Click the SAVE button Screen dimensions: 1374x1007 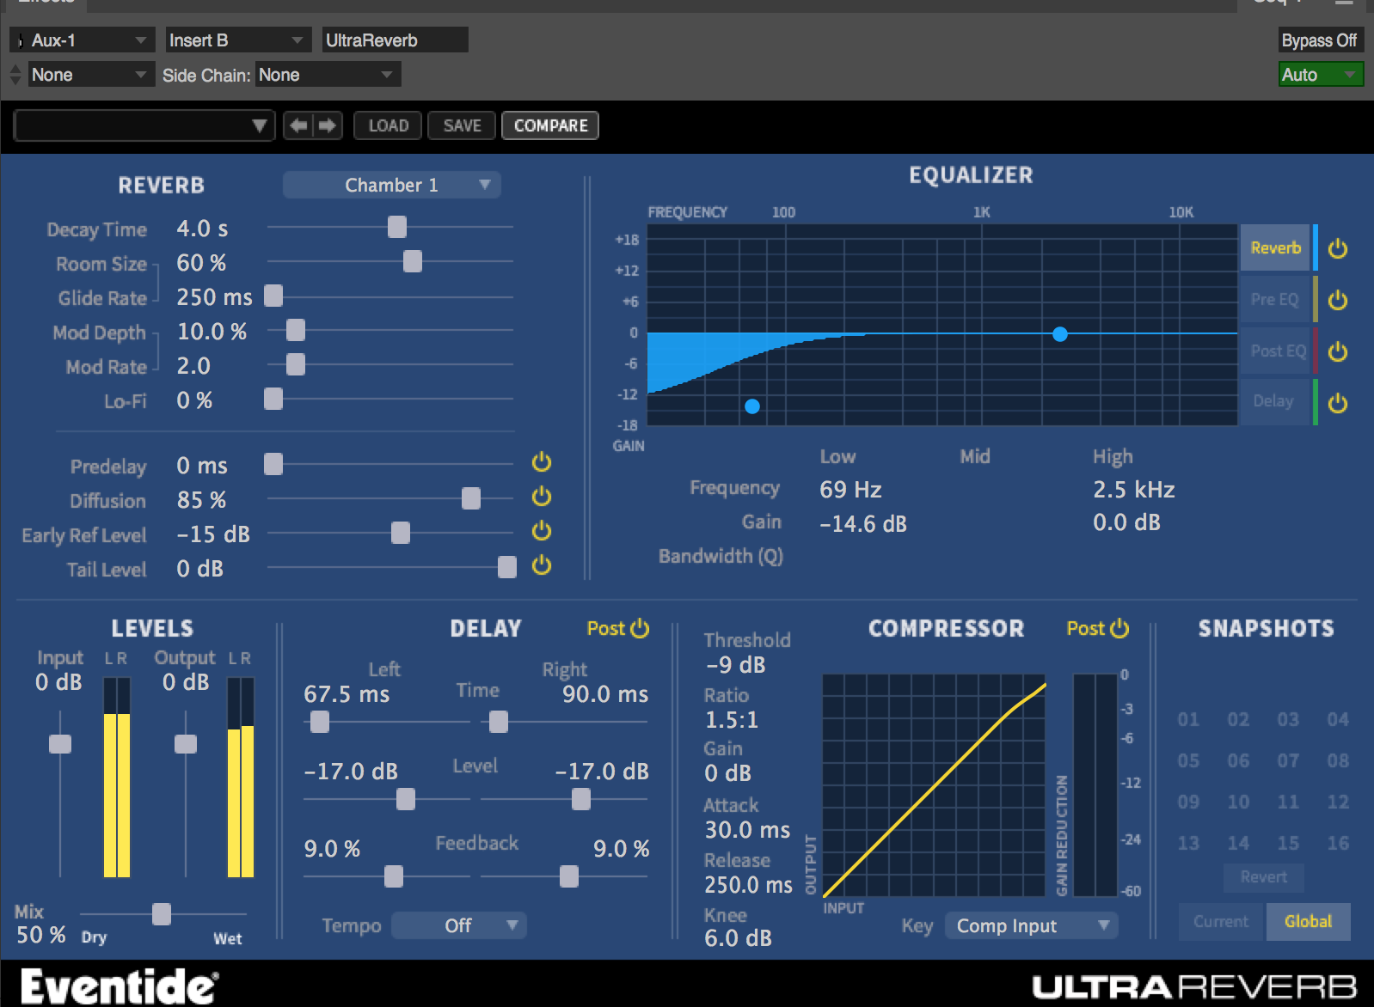pos(463,125)
